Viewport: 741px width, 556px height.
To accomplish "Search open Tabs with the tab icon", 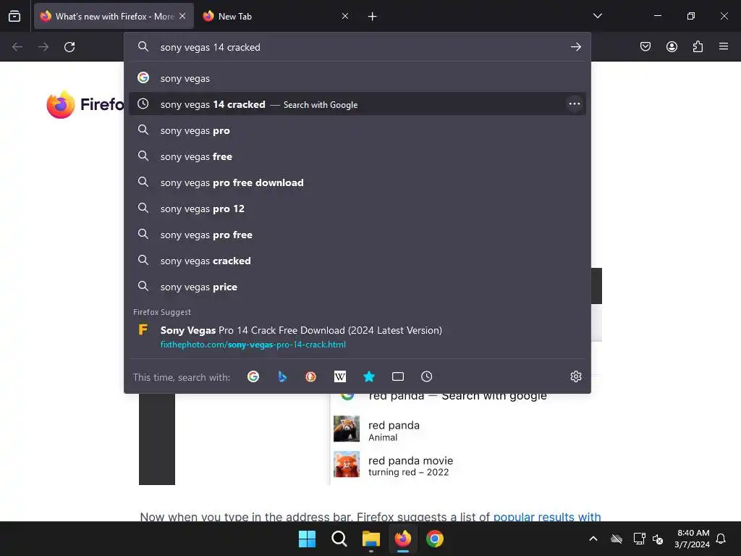I will coord(398,376).
